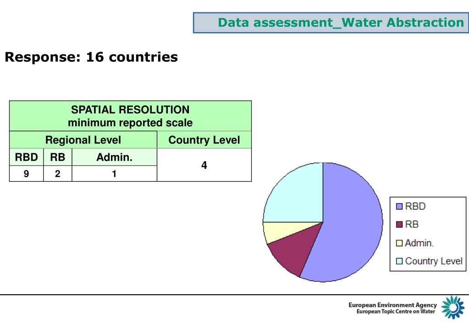469x324 pixels.
Task: Click the 'SPATIAL RESOLUTION' table header
Action: (x=130, y=109)
